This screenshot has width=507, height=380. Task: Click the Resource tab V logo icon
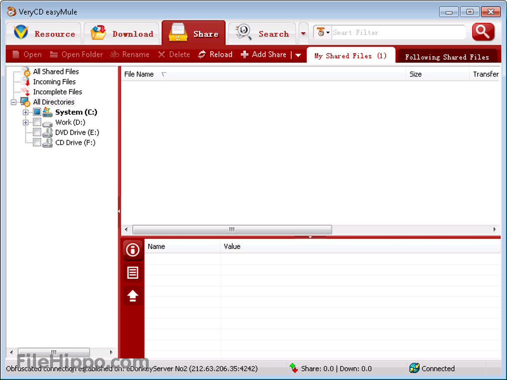pyautogui.click(x=21, y=32)
